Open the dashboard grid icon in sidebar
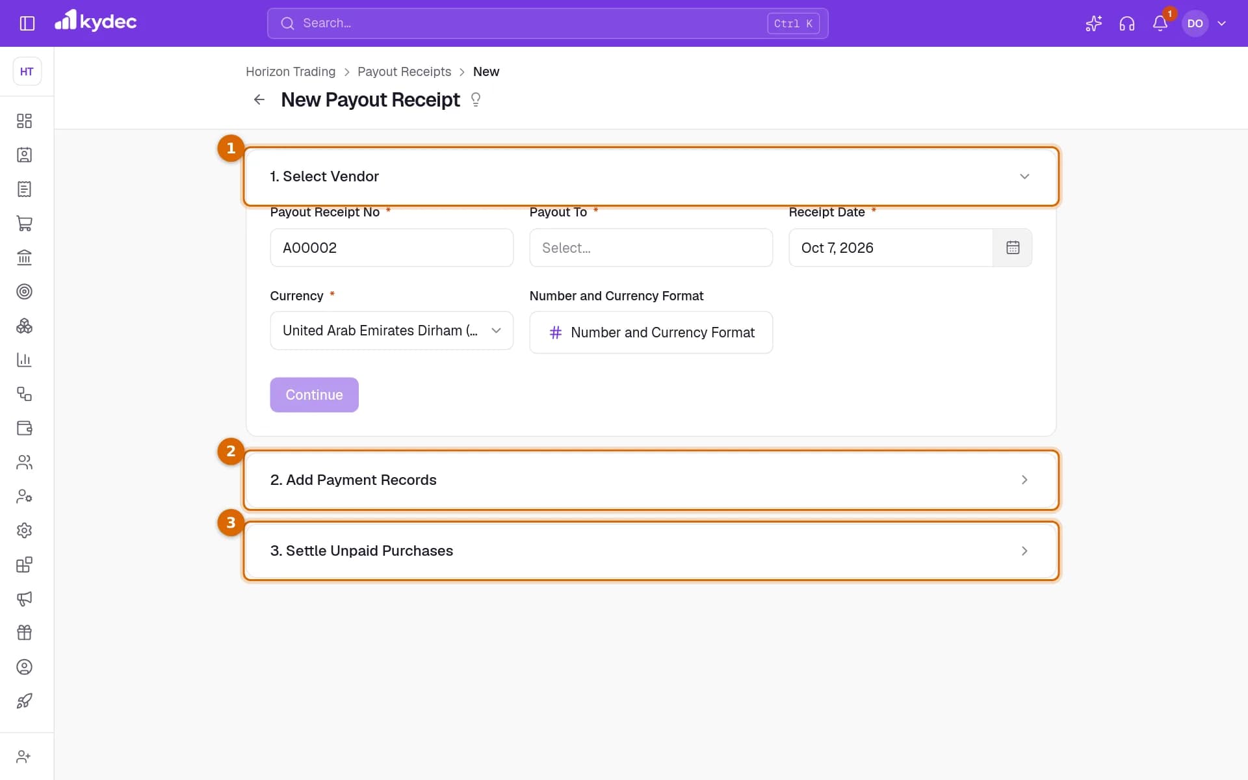Image resolution: width=1248 pixels, height=780 pixels. (x=24, y=121)
